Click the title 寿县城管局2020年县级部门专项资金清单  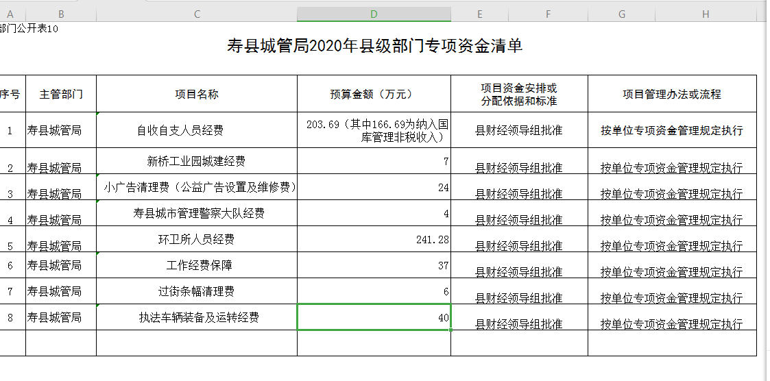pyautogui.click(x=374, y=46)
